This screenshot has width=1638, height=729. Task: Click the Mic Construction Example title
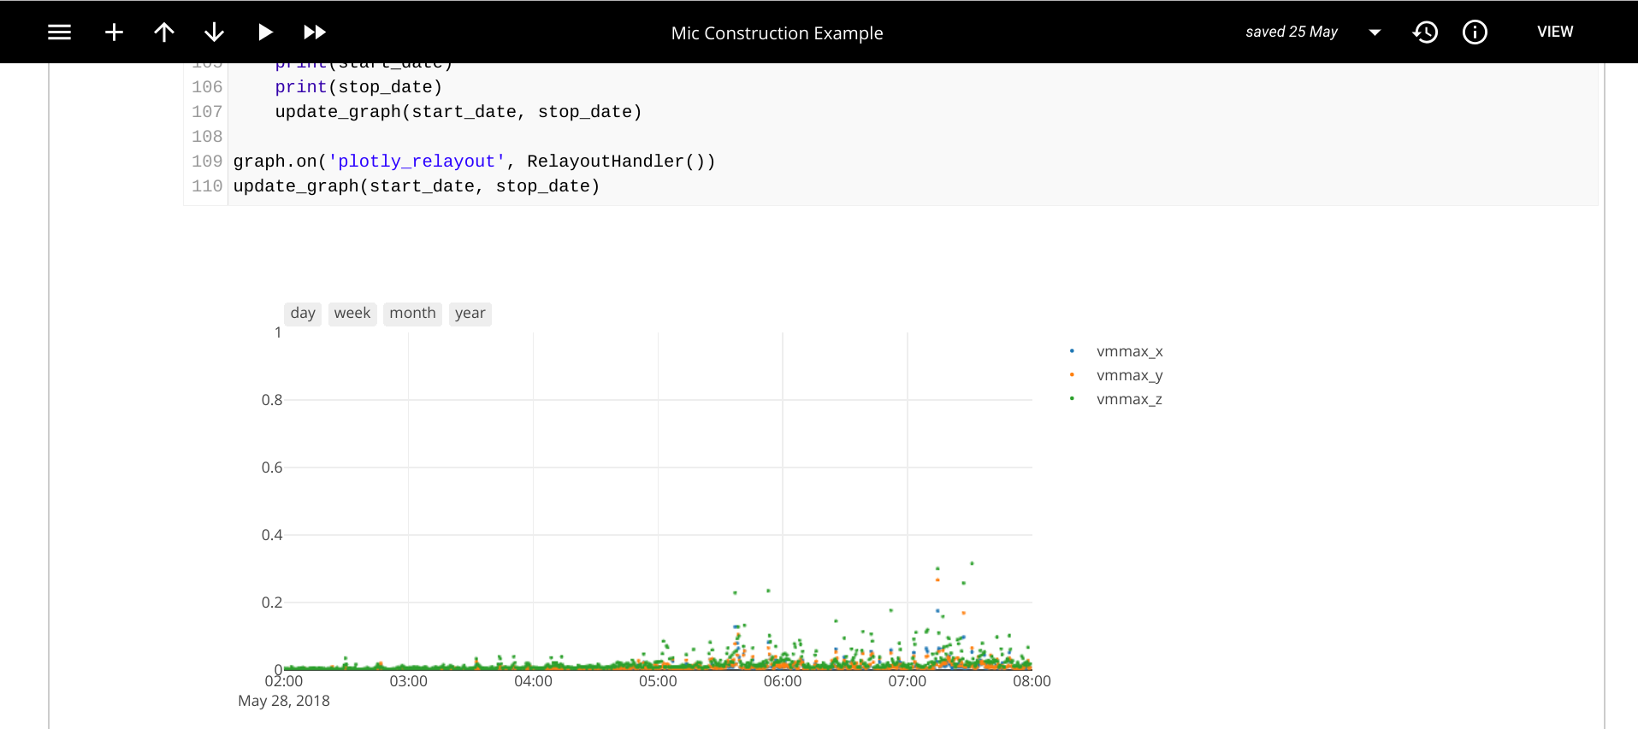(777, 33)
